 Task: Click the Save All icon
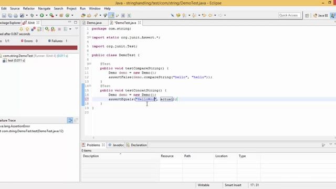[10, 15]
